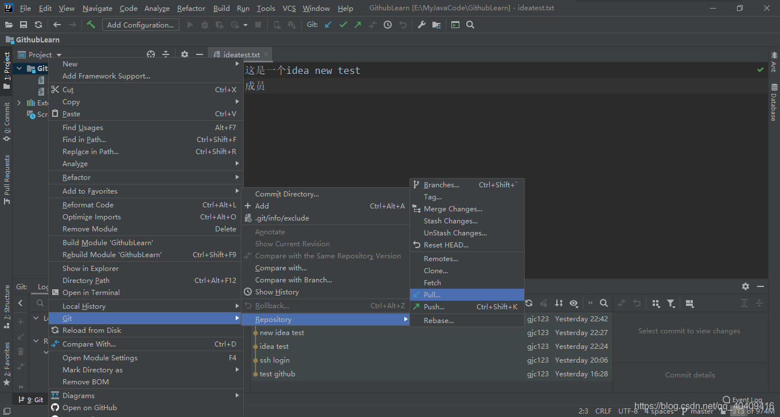Choose Commit Directory... in Git submenu
This screenshot has height=417, width=780.
325,194
